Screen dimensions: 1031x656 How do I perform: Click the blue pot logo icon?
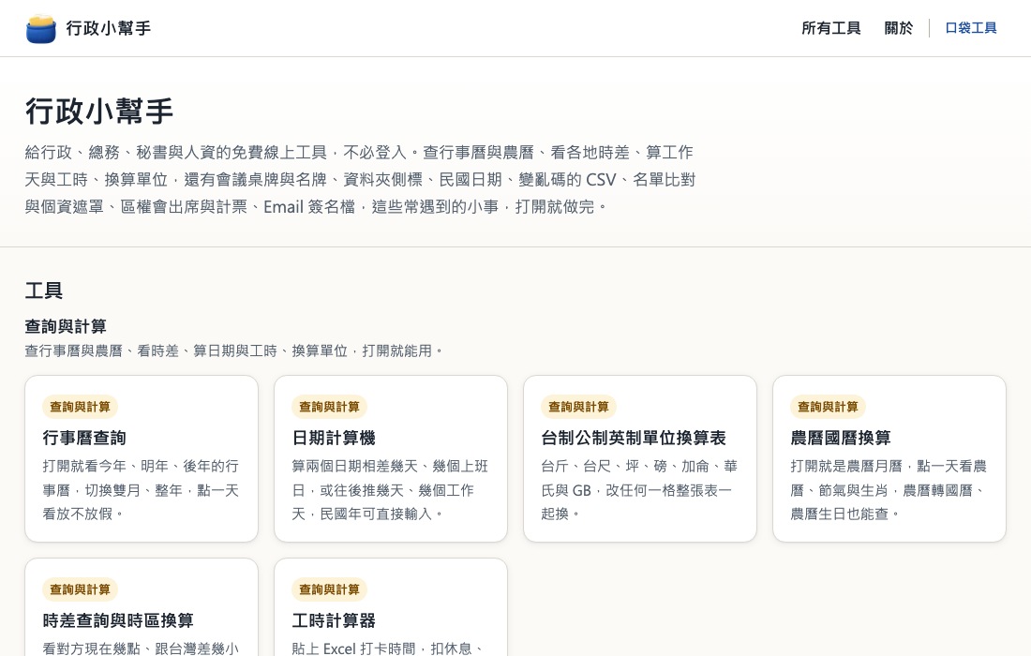[x=40, y=28]
